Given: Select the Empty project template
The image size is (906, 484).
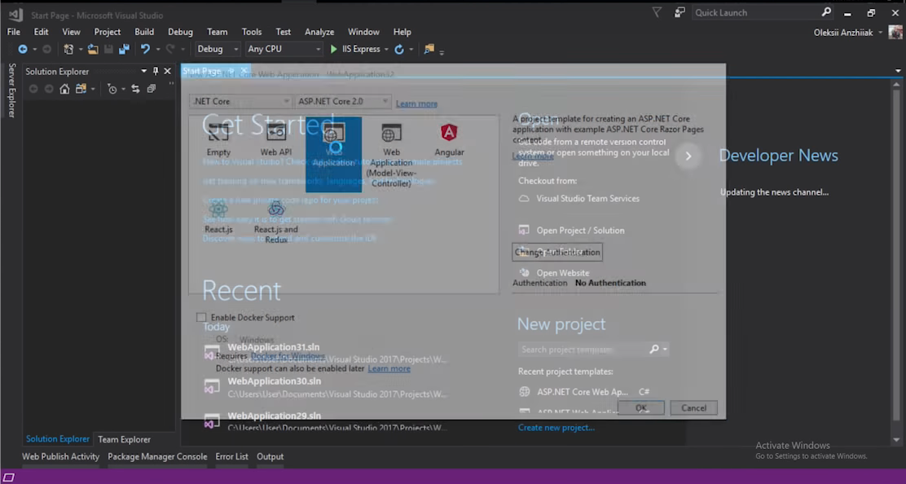Looking at the screenshot, I should click(x=218, y=140).
